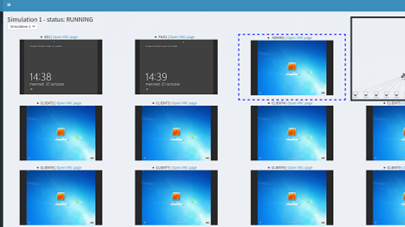Click the 14:39 clock on FILE1 screen
Viewport: 405px width, 227px height.
click(x=156, y=77)
